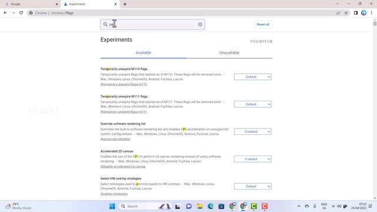
Task: Close the Google tab
Action: tap(57, 4)
